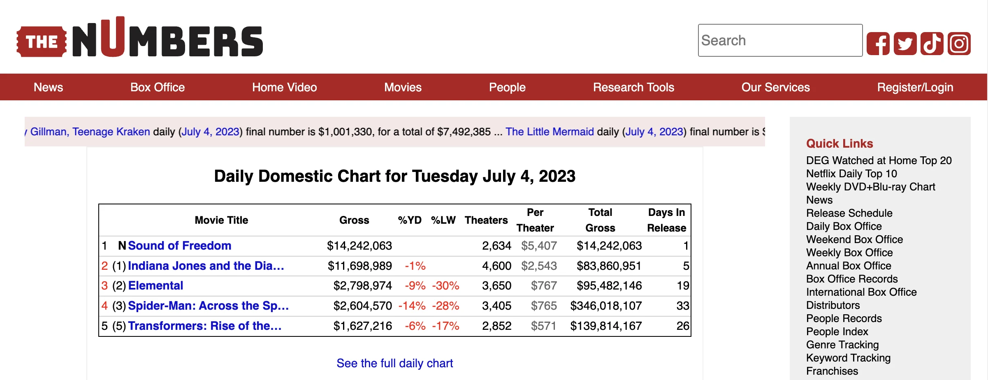Image resolution: width=988 pixels, height=380 pixels.
Task: Open Daily Box Office quick link
Action: tap(844, 226)
